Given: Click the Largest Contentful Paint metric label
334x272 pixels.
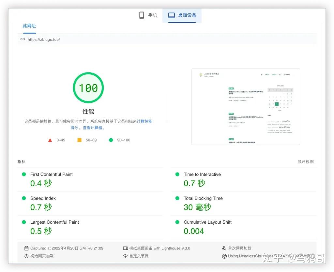Looking at the screenshot, I should coord(54,222).
